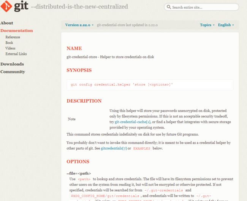Jump to the EXAMPLES section link

point(142,149)
